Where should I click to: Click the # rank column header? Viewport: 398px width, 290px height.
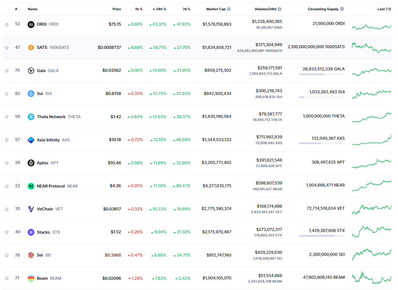[x=16, y=9]
